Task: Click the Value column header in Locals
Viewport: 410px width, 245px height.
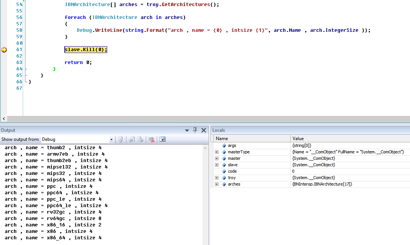Action: tap(351, 139)
